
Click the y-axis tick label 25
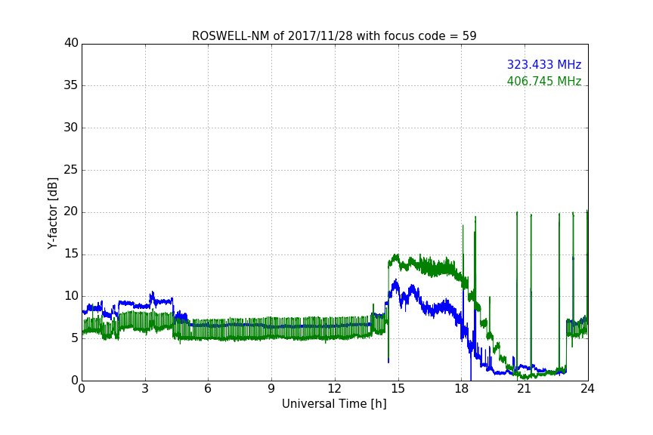[x=71, y=170]
